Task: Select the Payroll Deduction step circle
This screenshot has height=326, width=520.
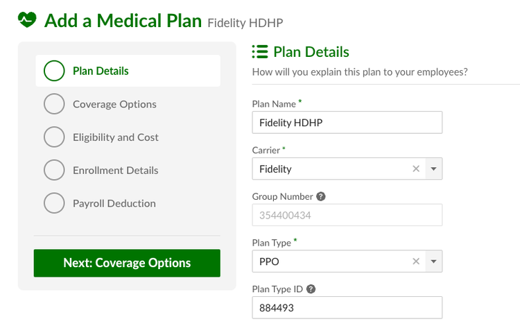Action: pyautogui.click(x=54, y=203)
